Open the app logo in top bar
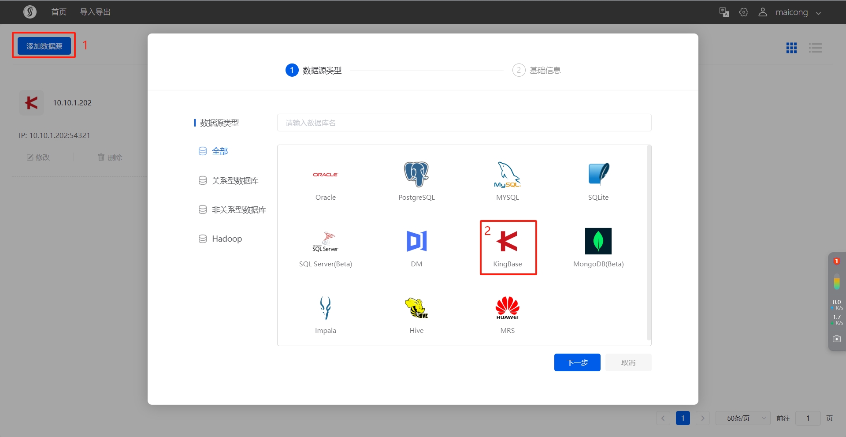 click(x=30, y=12)
